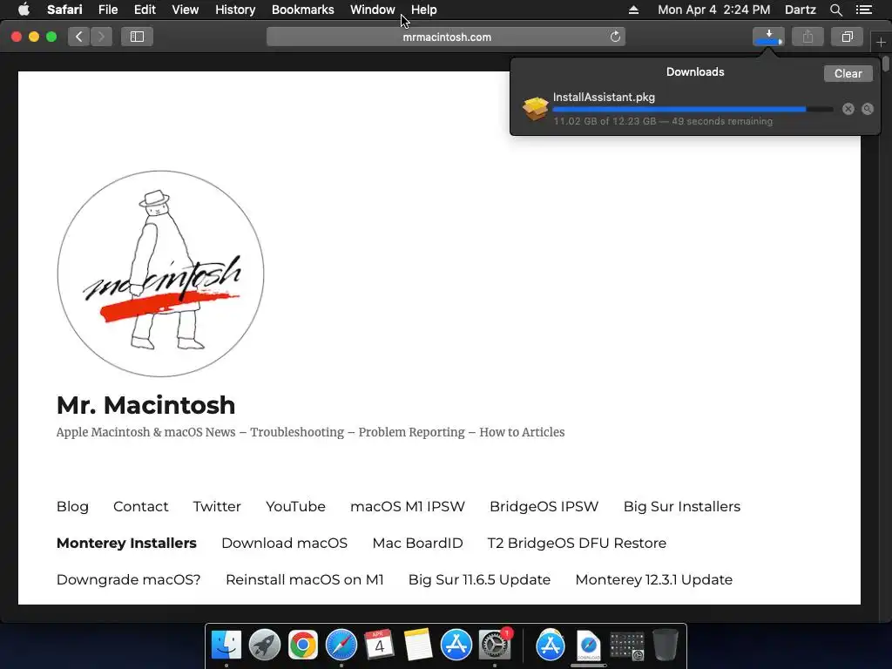Viewport: 892px width, 669px height.
Task: Click the eject icon in the menu bar
Action: (x=634, y=10)
